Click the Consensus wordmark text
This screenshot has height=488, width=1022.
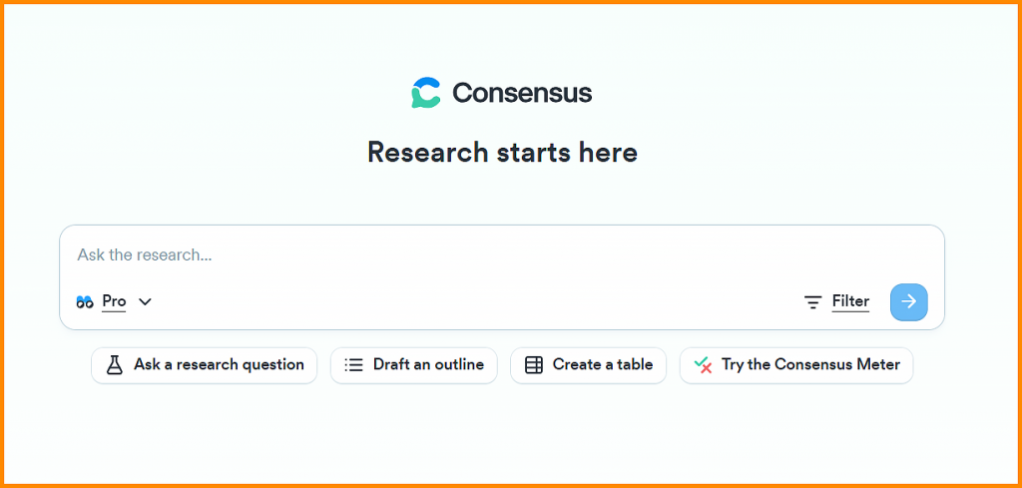(523, 93)
